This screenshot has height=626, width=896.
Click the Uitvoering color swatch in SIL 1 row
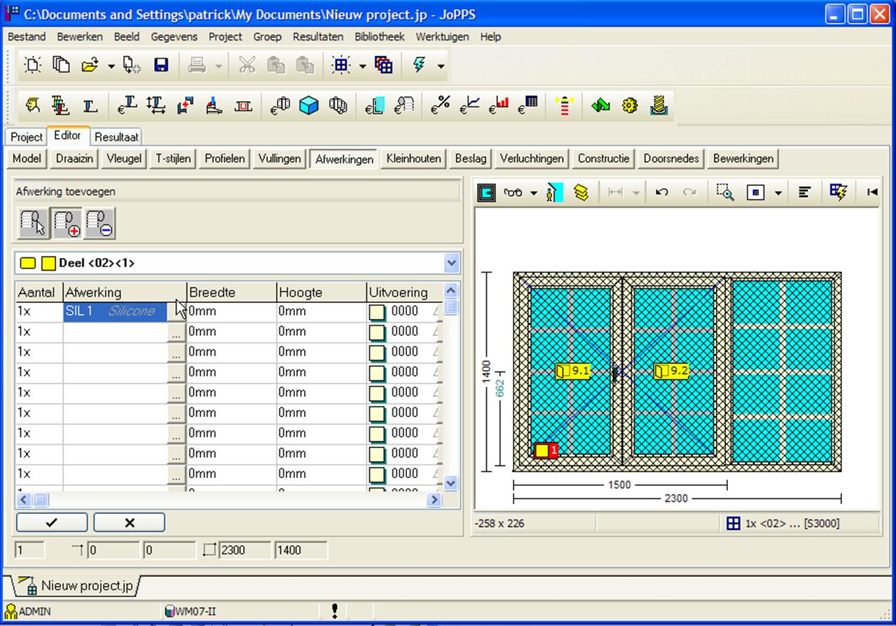[378, 312]
